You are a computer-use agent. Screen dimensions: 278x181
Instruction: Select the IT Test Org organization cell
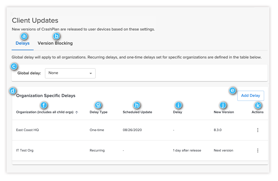point(25,150)
